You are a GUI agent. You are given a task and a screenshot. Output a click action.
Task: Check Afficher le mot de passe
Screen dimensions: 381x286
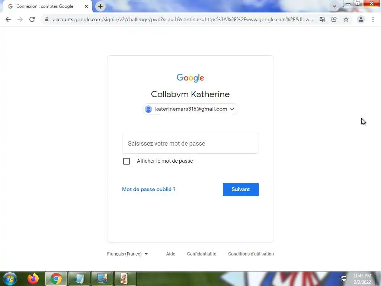(127, 161)
